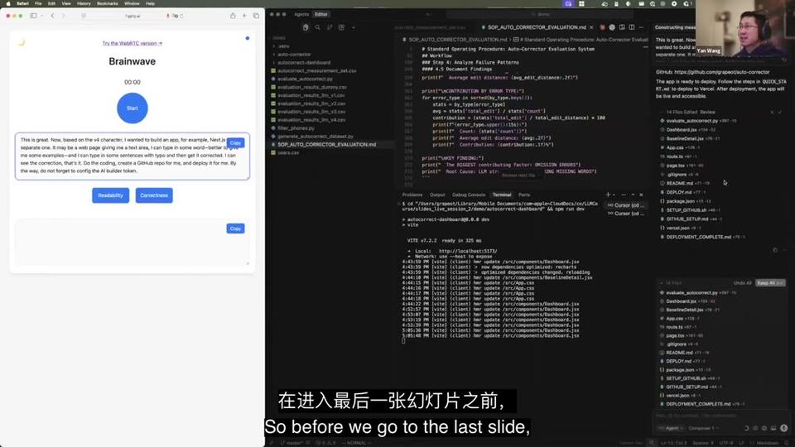The image size is (795, 447).
Task: Open the Window menu
Action: 132,3
